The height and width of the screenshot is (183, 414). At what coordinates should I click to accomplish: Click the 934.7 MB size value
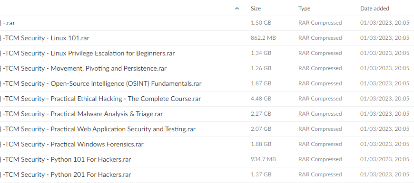(263, 159)
